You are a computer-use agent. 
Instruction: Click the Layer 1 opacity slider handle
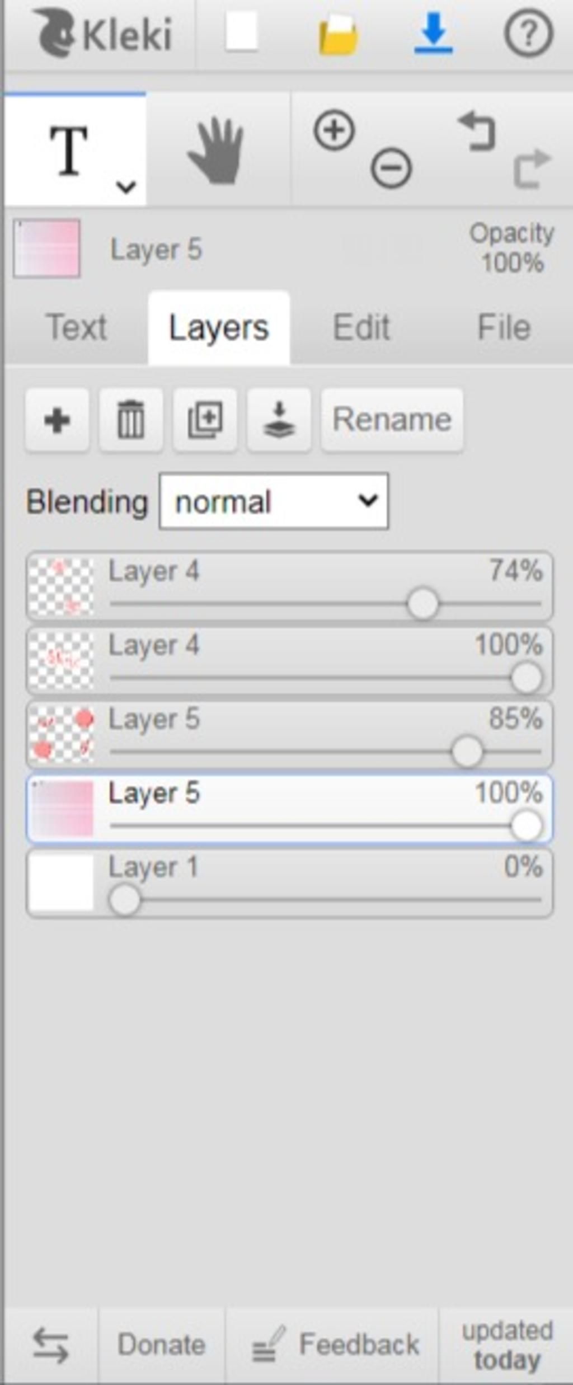tap(124, 899)
